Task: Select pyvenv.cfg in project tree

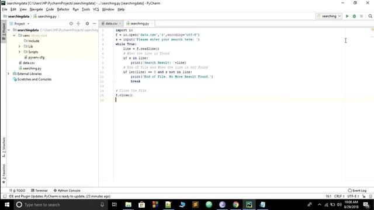Action: point(36,57)
